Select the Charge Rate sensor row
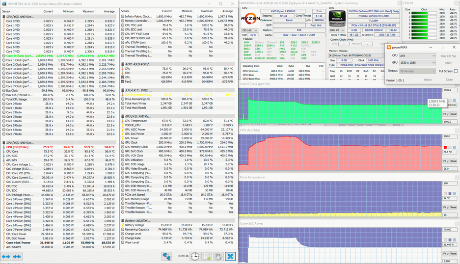This screenshot has width=460, height=264. pos(178,238)
